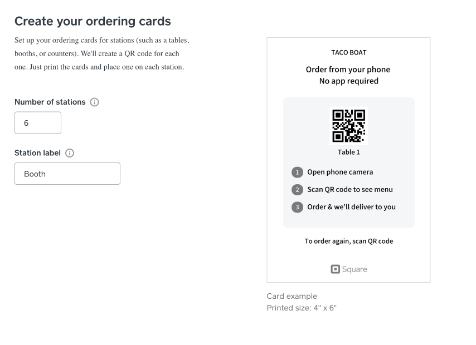Screen dimensions: 476x345
Task: Select the TACO BOAT title on the card
Action: coord(348,53)
